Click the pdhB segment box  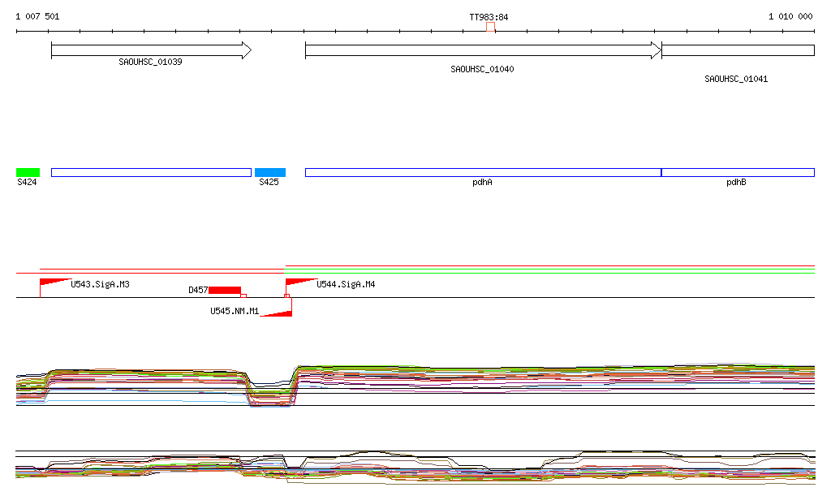[738, 172]
